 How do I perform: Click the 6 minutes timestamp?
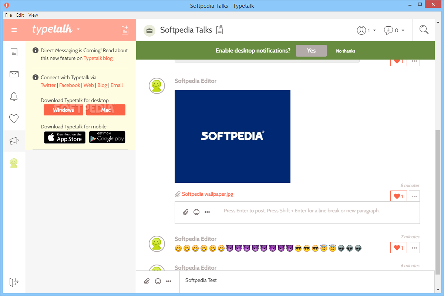pos(410,266)
